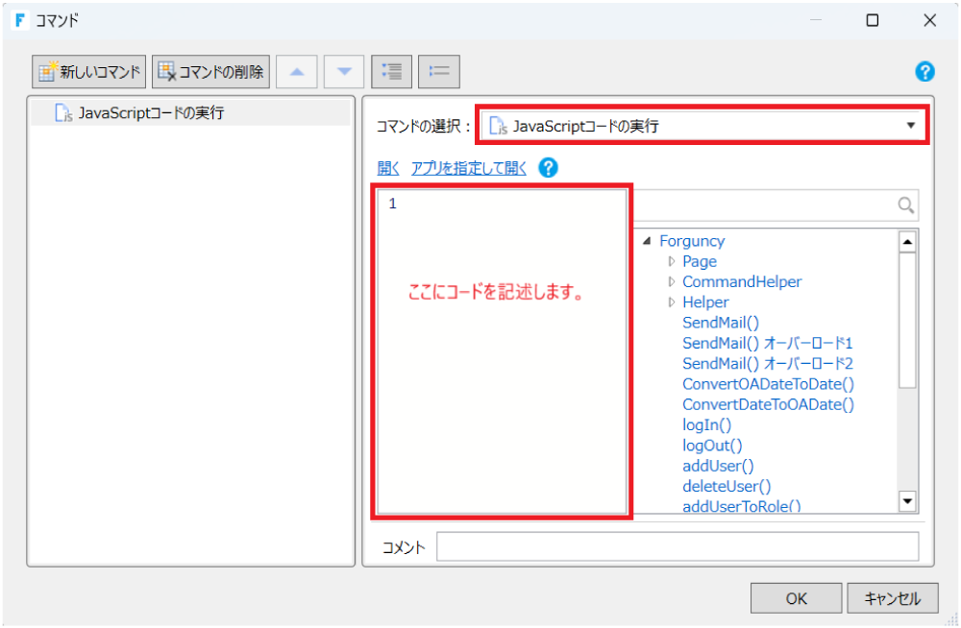961x628 pixels.
Task: Select SendMail() in the API tree
Action: click(720, 322)
